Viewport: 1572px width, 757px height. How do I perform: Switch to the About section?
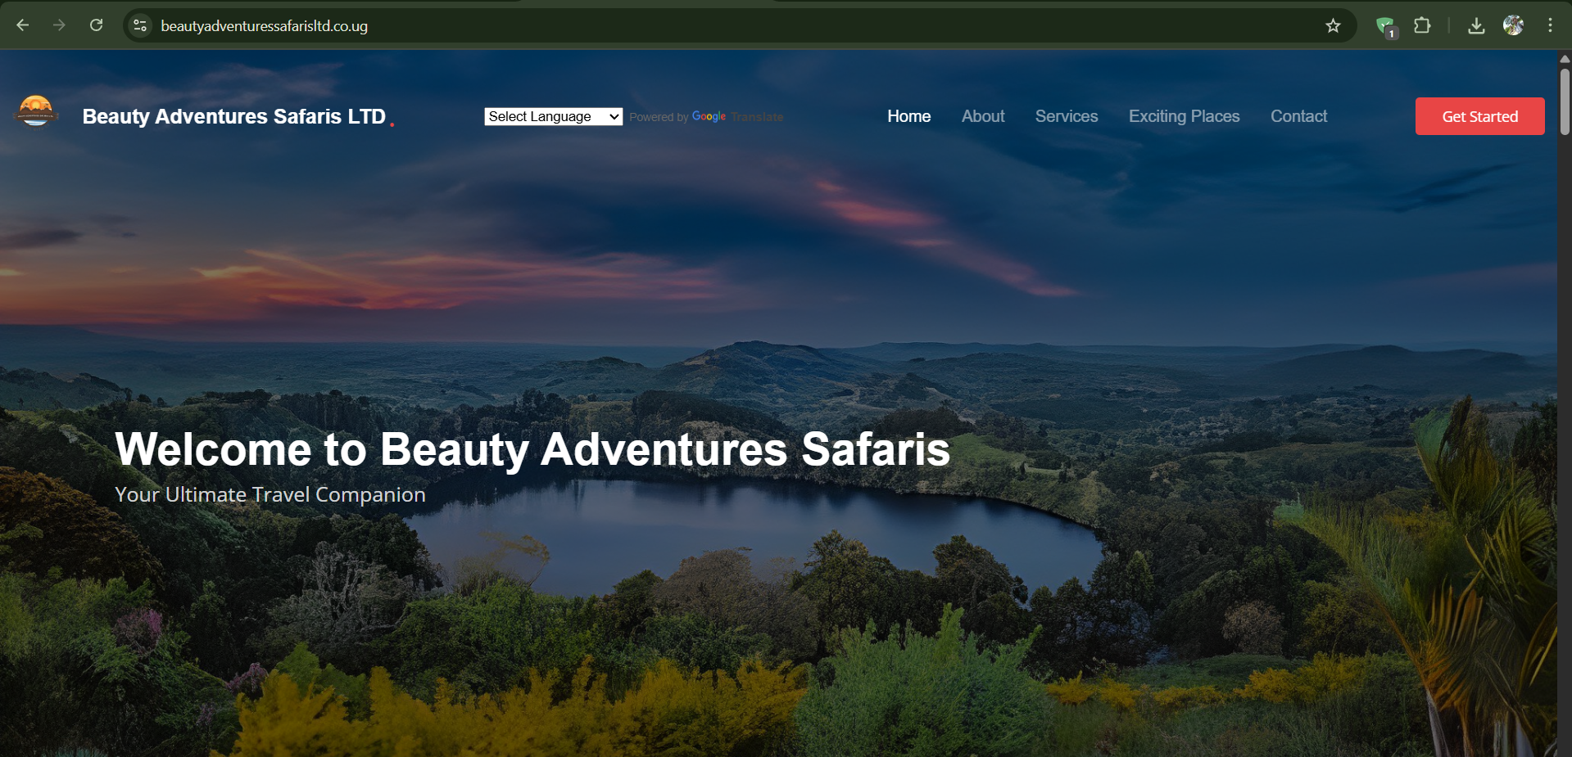click(982, 116)
